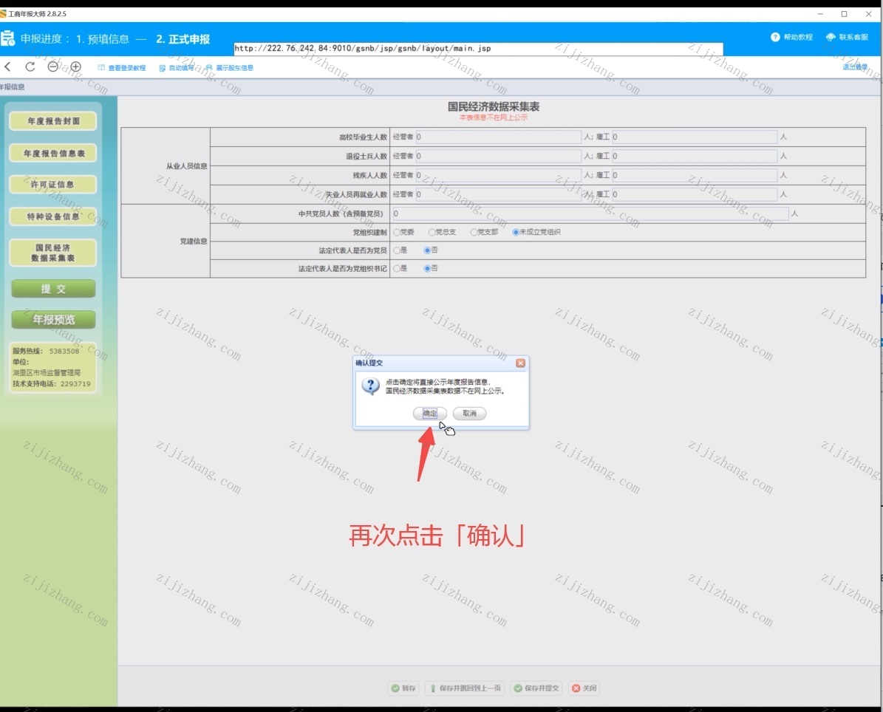Click 保存并提交 button at the bottom

coord(536,688)
